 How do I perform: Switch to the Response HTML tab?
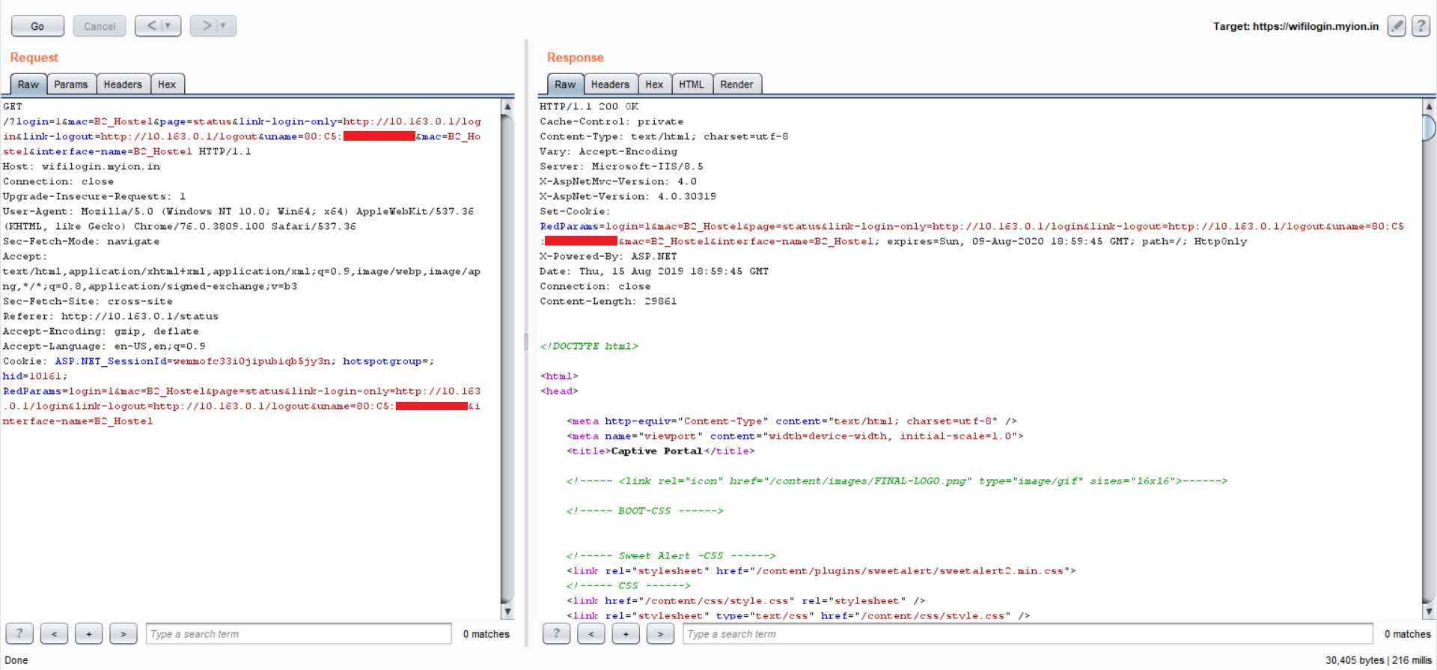click(x=692, y=85)
